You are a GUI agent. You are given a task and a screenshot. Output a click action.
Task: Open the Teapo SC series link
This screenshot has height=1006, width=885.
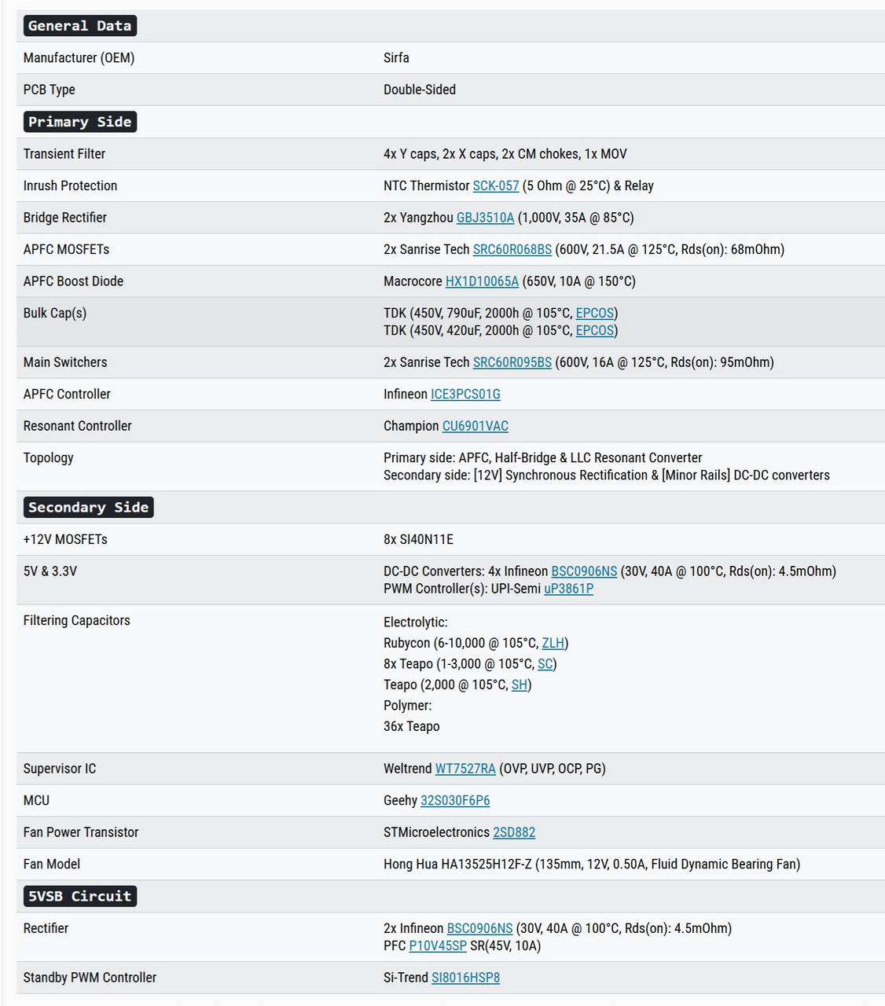545,664
